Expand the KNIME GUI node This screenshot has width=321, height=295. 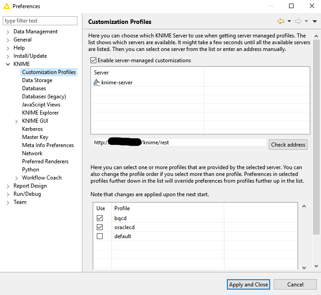pos(16,121)
